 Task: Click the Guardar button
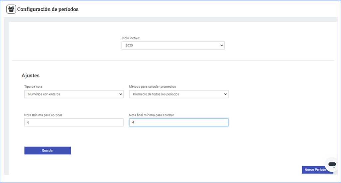48,150
